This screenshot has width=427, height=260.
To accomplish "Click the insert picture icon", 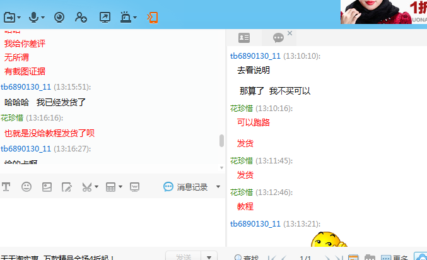I will click(47, 187).
